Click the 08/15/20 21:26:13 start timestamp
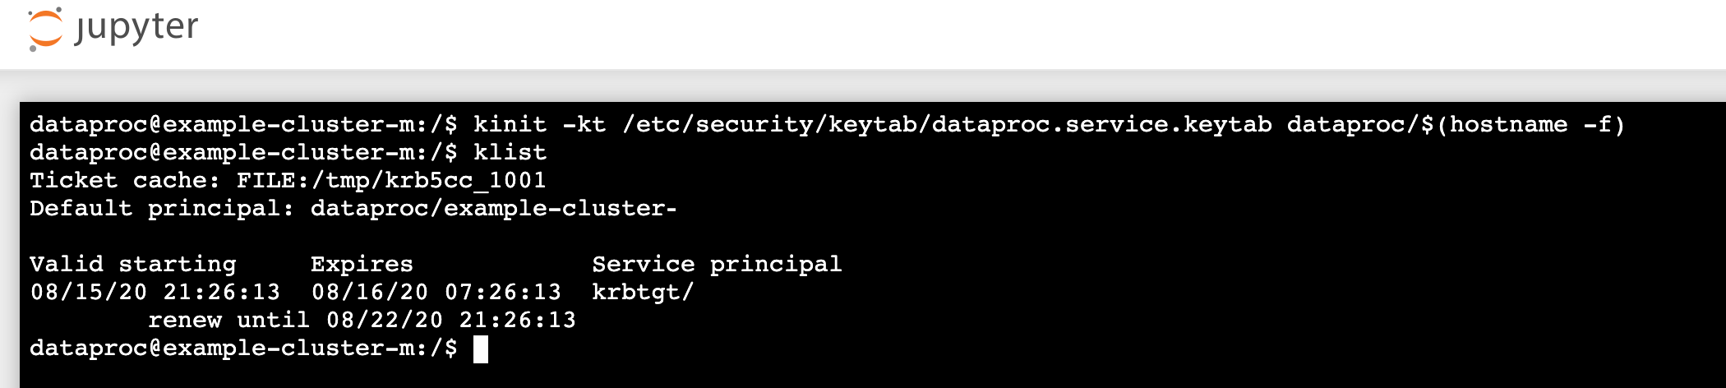The width and height of the screenshot is (1726, 388). click(155, 293)
